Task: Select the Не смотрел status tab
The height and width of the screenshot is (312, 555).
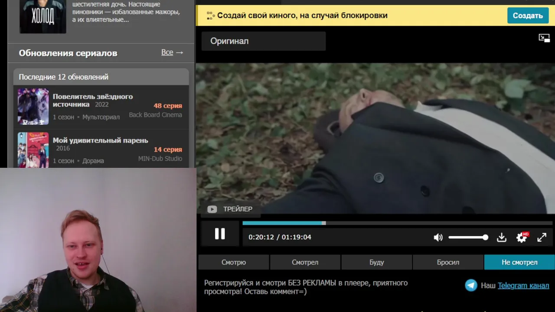Action: (519, 262)
